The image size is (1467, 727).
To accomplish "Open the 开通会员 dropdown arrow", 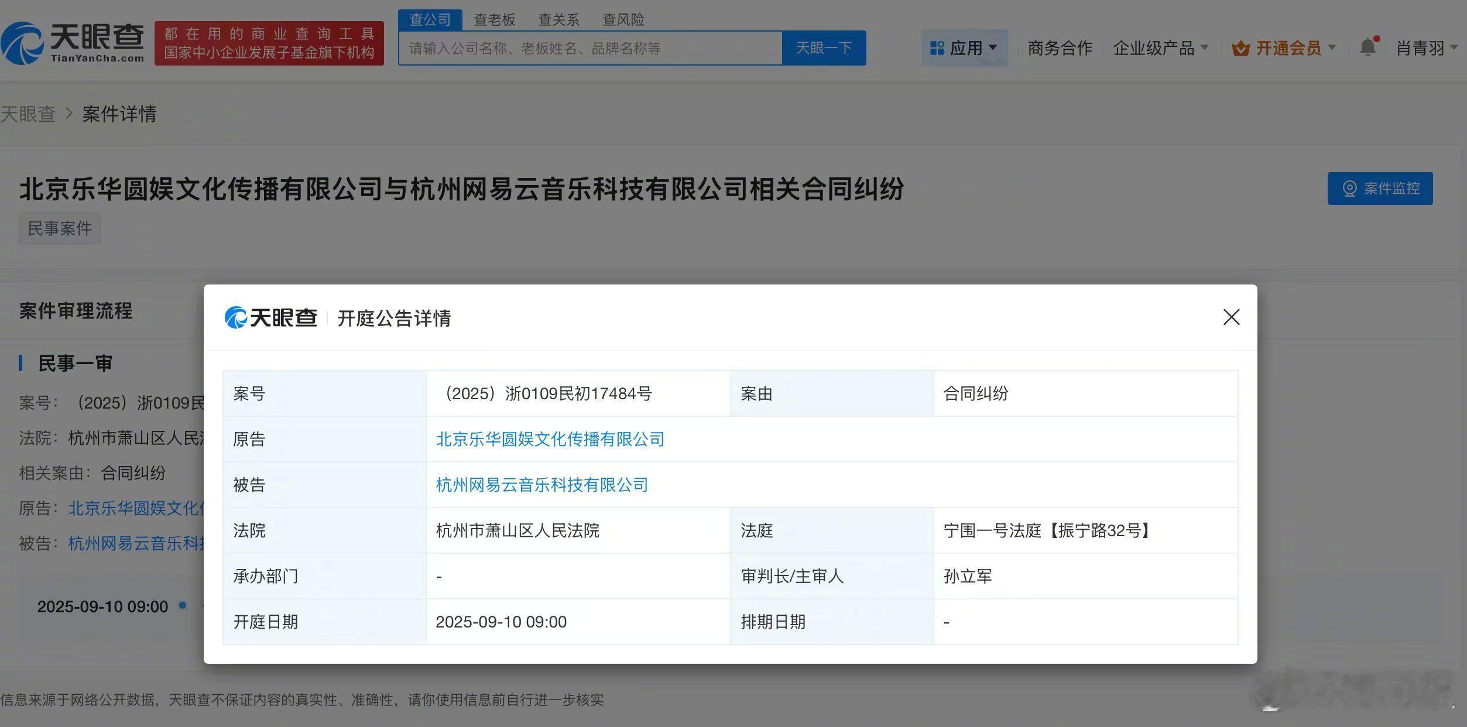I will pyautogui.click(x=1332, y=47).
